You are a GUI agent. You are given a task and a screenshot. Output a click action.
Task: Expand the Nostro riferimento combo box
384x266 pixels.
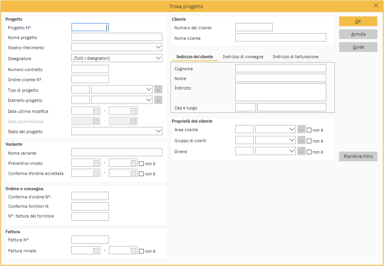click(x=158, y=47)
